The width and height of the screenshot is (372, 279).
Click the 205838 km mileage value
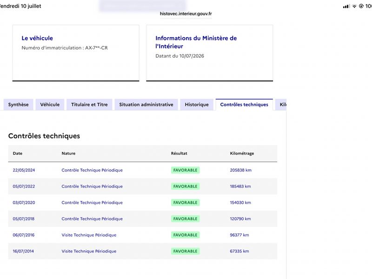240,170
